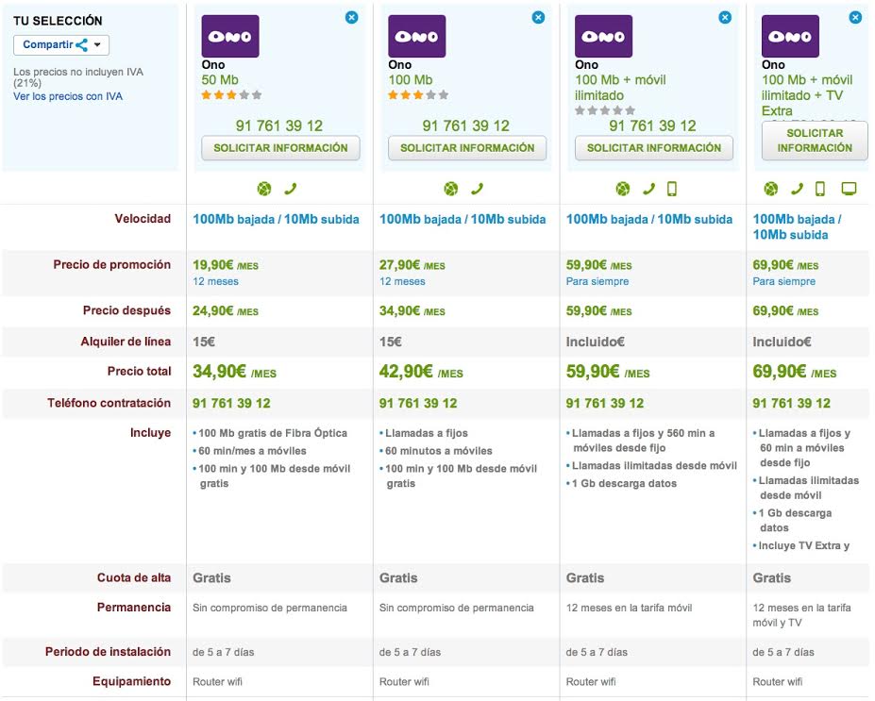Click 'Los precios no incluyen IVA' notice
875x701 pixels.
point(78,77)
